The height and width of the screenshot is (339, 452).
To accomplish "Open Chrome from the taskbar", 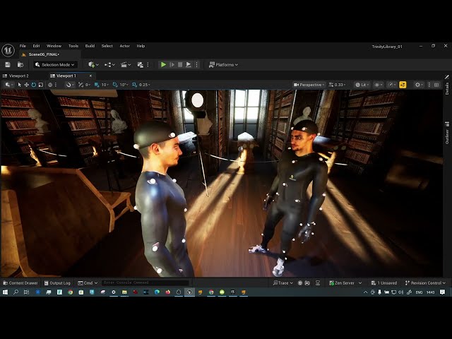I will pyautogui.click(x=71, y=292).
